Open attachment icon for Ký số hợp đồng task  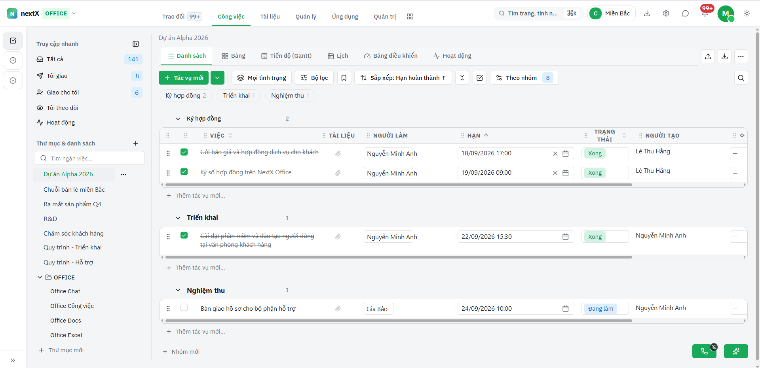[338, 173]
